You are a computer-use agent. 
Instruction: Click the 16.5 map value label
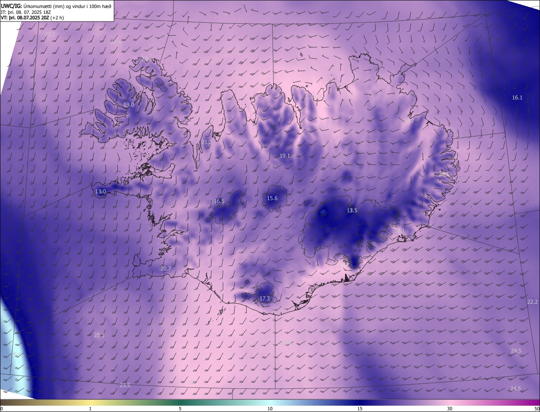(x=219, y=201)
